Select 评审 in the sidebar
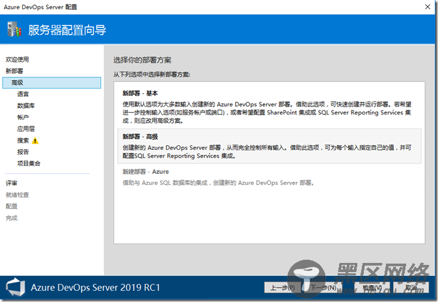The height and width of the screenshot is (302, 438). pyautogui.click(x=12, y=184)
